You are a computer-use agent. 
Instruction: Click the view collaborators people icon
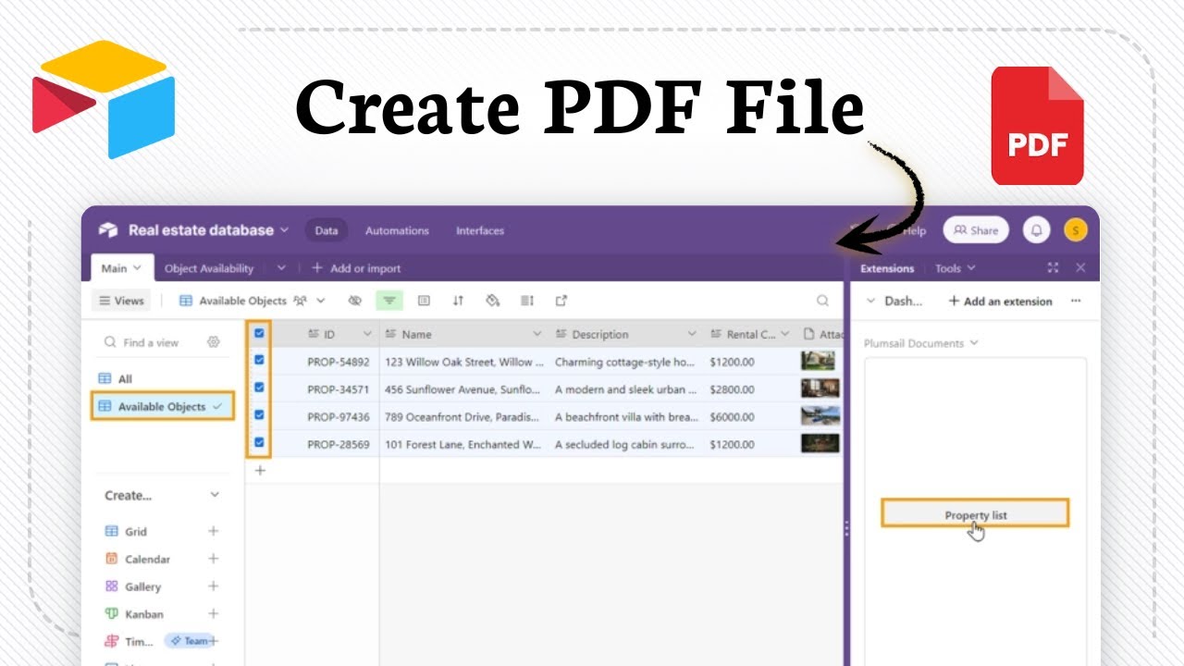pyautogui.click(x=300, y=301)
